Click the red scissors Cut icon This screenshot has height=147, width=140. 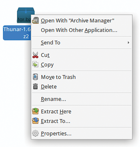pyautogui.click(x=35, y=55)
